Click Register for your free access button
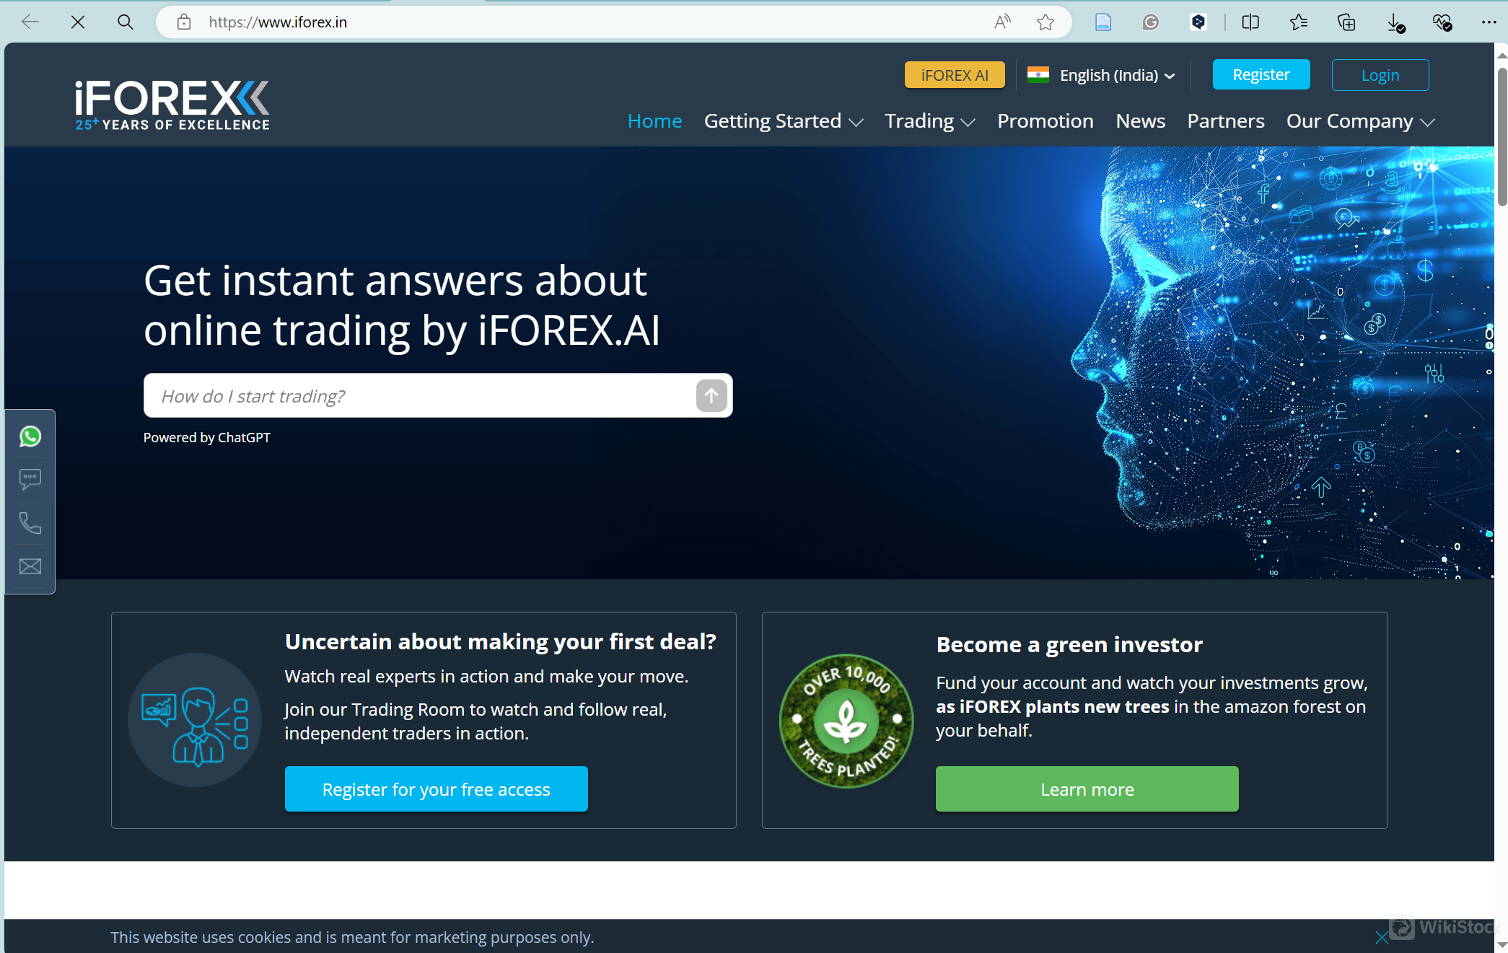Viewport: 1508px width, 953px height. pyautogui.click(x=436, y=789)
